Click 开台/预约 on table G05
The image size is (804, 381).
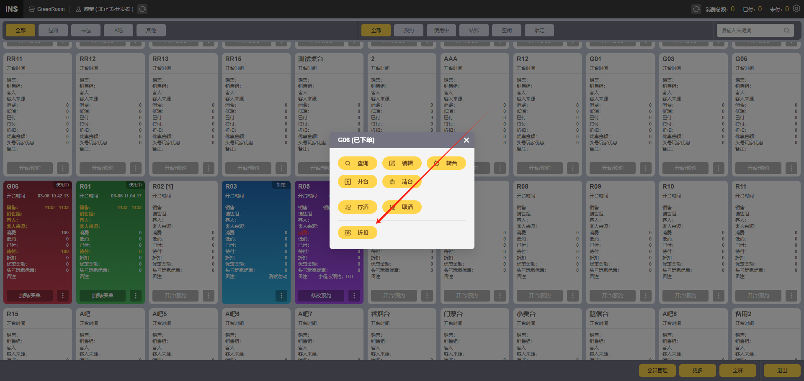coord(758,168)
